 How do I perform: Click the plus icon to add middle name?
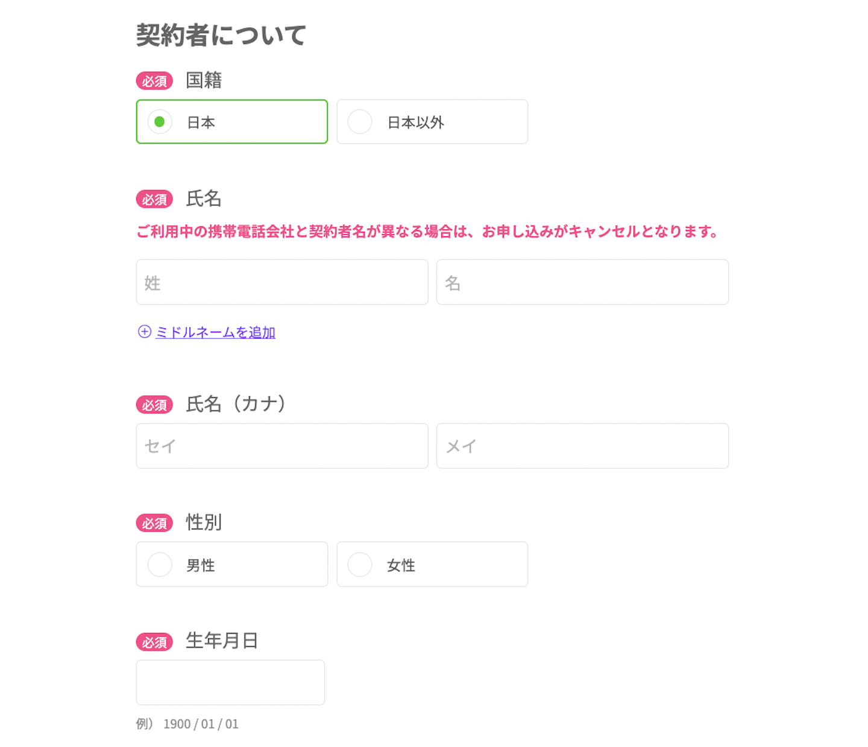(x=143, y=332)
